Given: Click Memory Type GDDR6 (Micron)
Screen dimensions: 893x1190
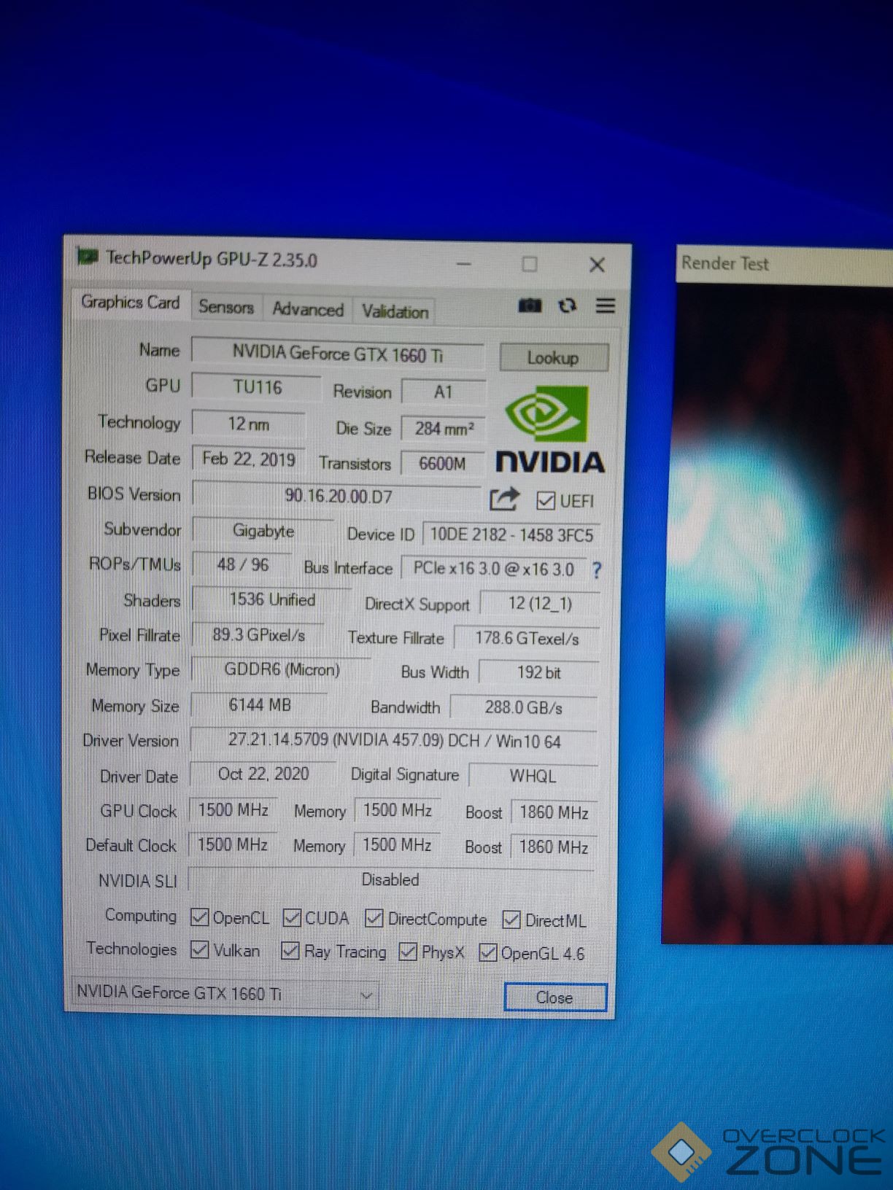Looking at the screenshot, I should click(282, 669).
